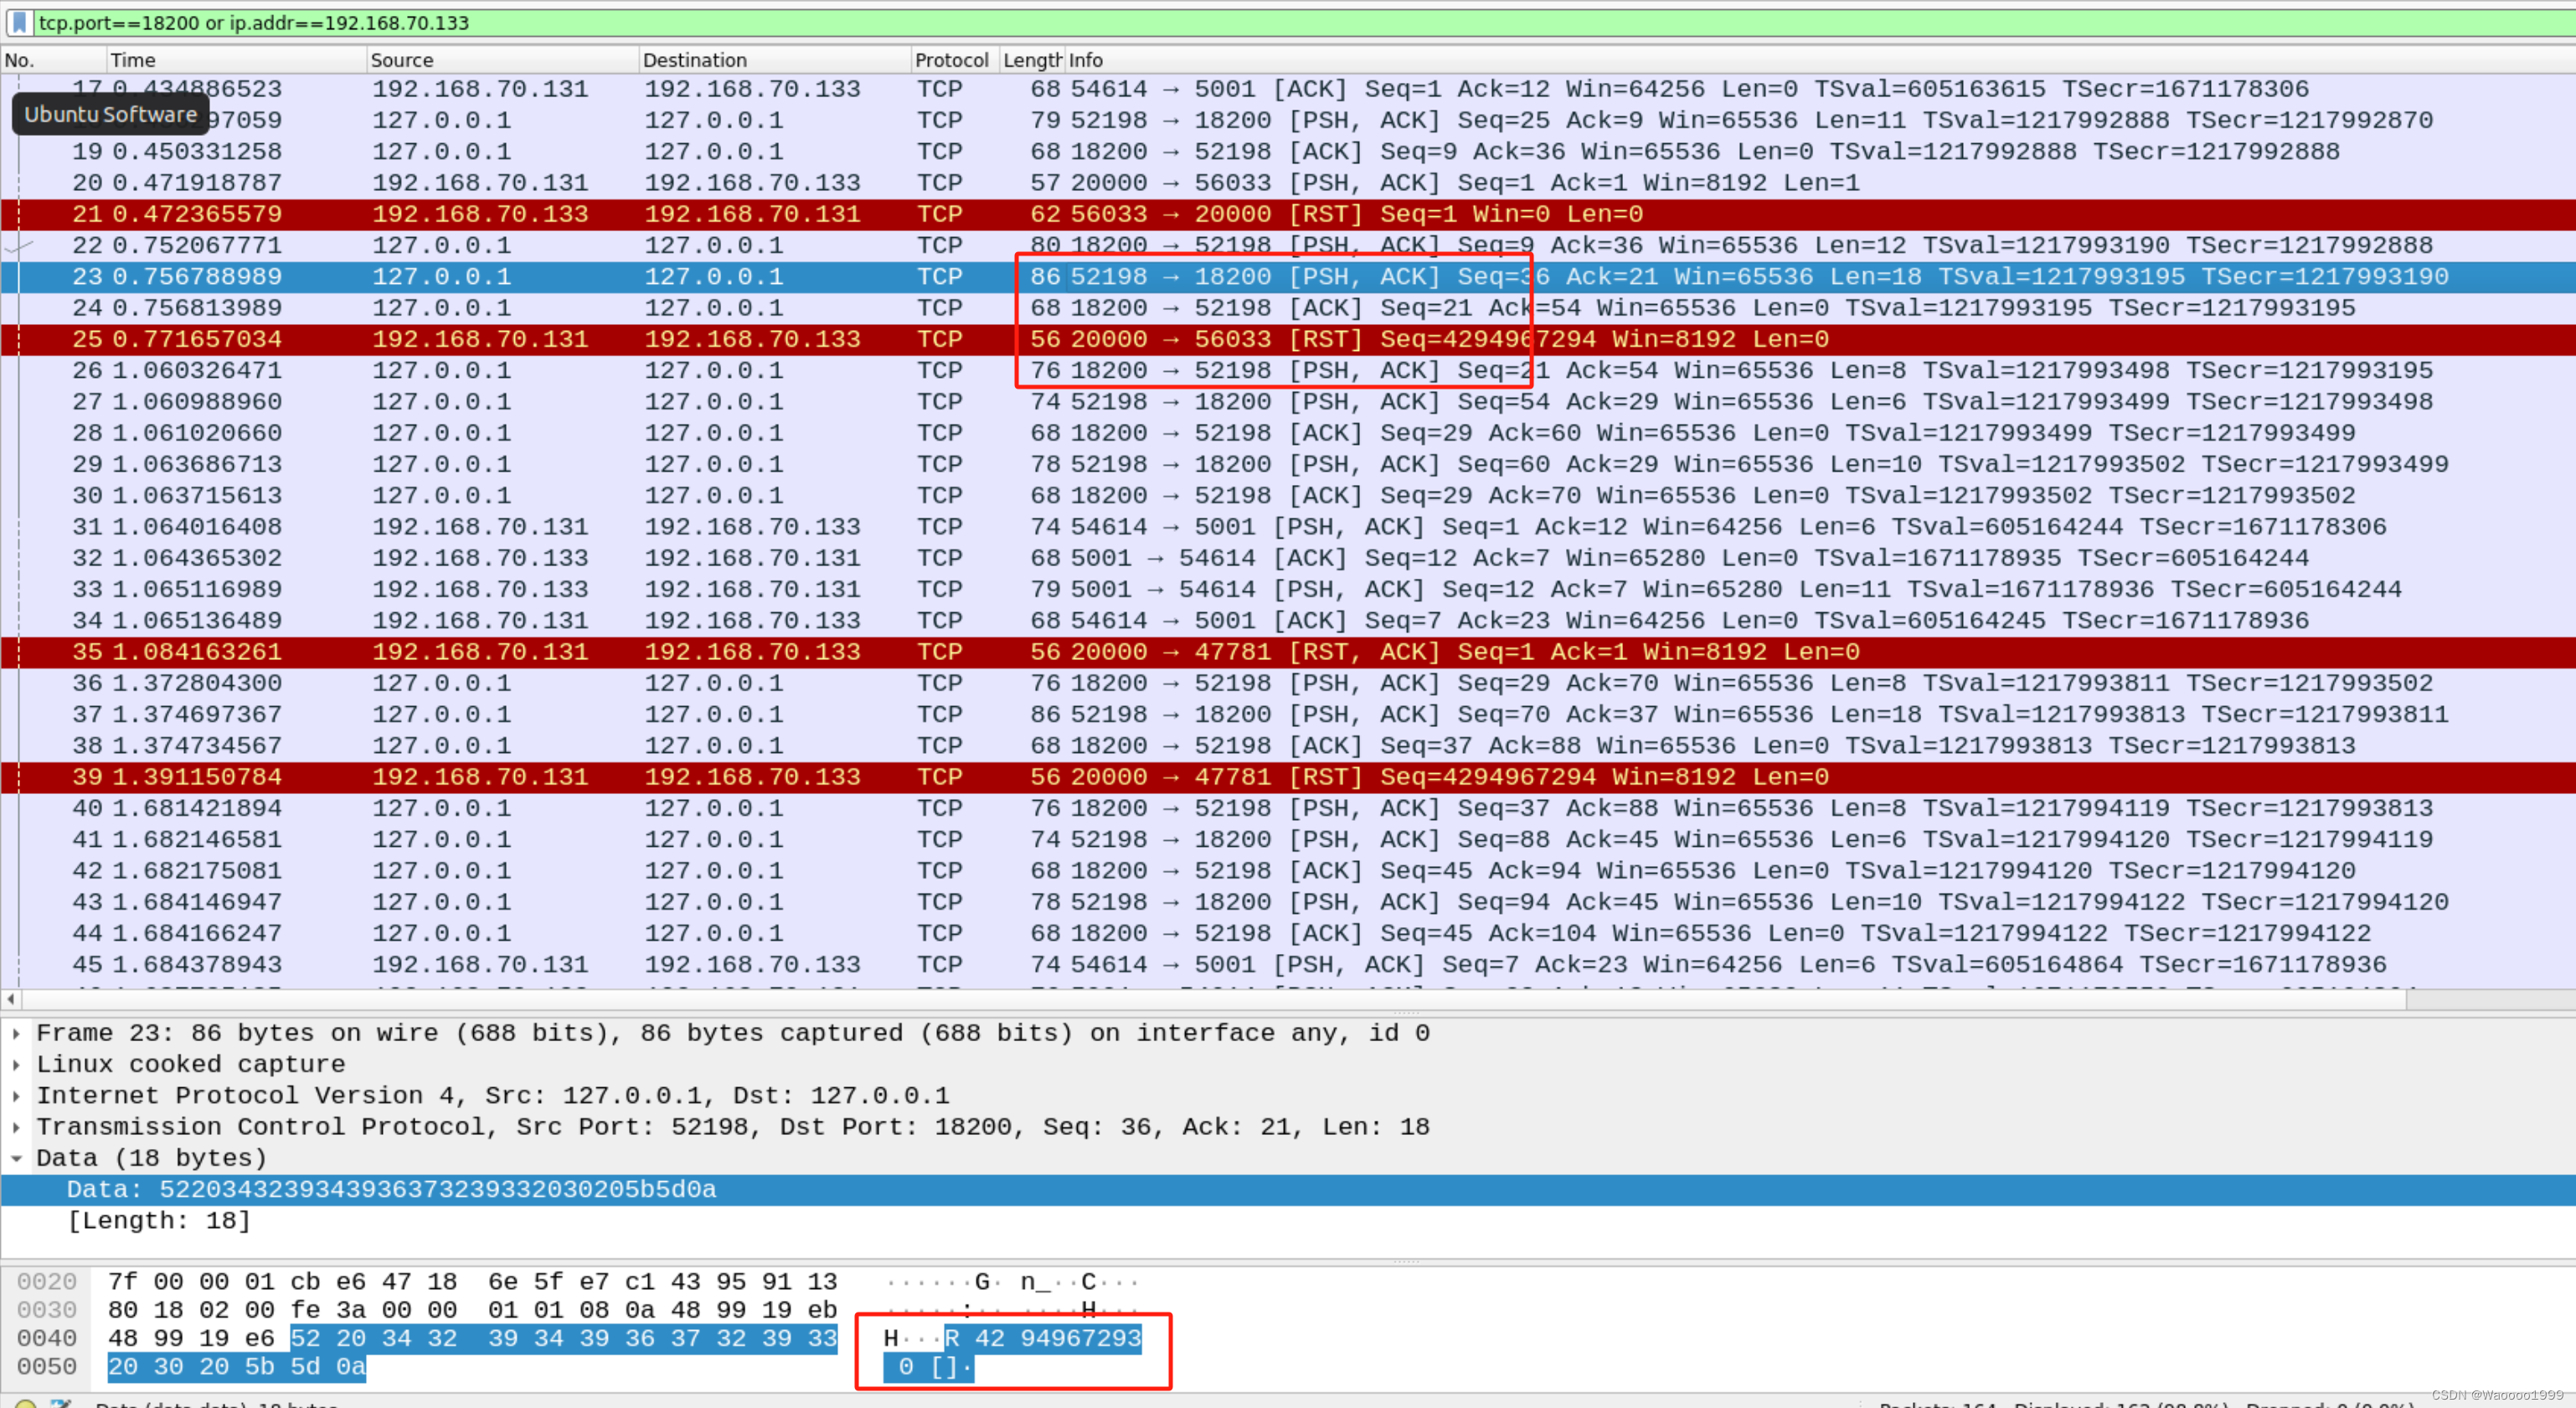The image size is (2576, 1408).
Task: Expand the Transmission Control Protocol section
Action: tap(16, 1127)
